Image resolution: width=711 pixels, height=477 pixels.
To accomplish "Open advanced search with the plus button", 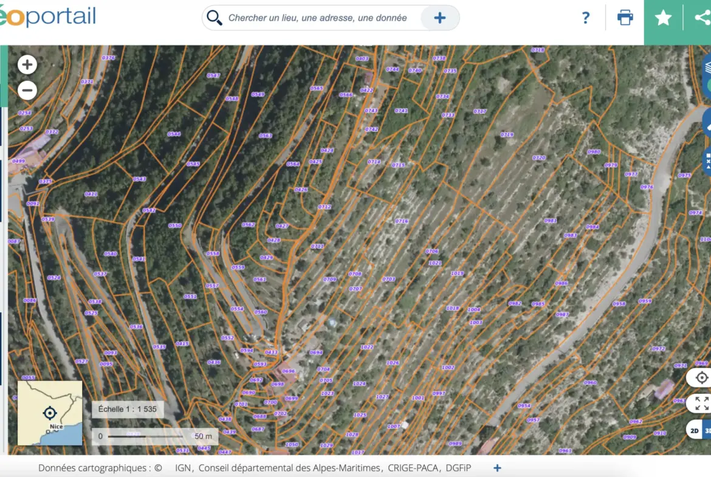I will [439, 18].
